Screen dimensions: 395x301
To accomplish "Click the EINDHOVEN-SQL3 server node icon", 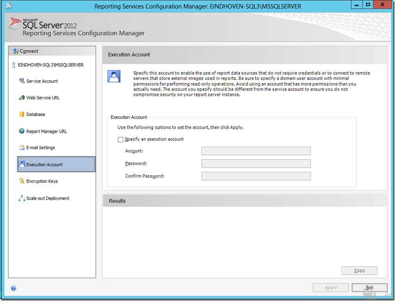I will [x=13, y=65].
